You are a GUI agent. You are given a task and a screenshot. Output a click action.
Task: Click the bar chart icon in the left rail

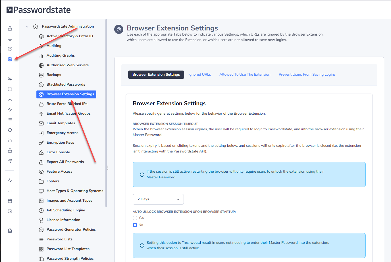(10, 191)
